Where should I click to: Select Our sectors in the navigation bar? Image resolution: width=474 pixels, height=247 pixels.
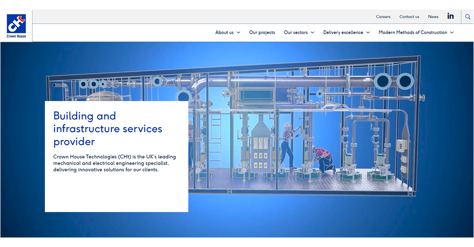296,32
